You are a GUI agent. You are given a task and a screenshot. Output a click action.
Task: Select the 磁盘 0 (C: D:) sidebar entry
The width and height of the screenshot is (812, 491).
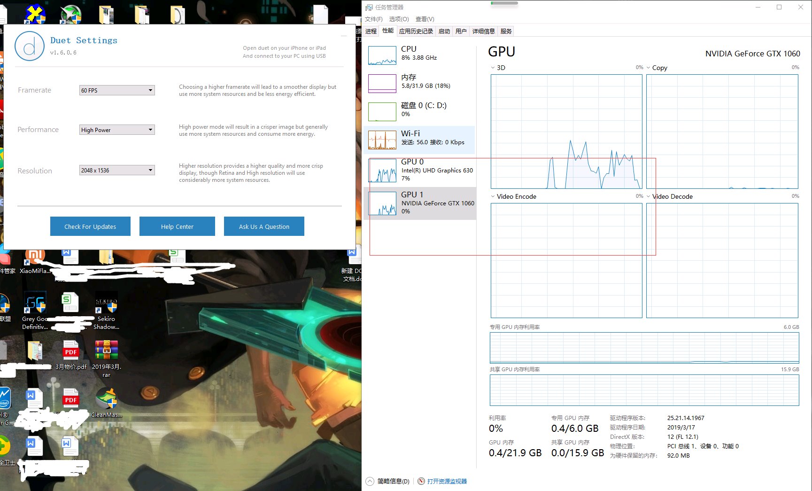tap(419, 111)
